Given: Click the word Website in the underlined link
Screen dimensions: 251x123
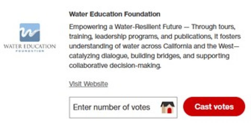Looking at the screenshot, I should coord(96,84).
